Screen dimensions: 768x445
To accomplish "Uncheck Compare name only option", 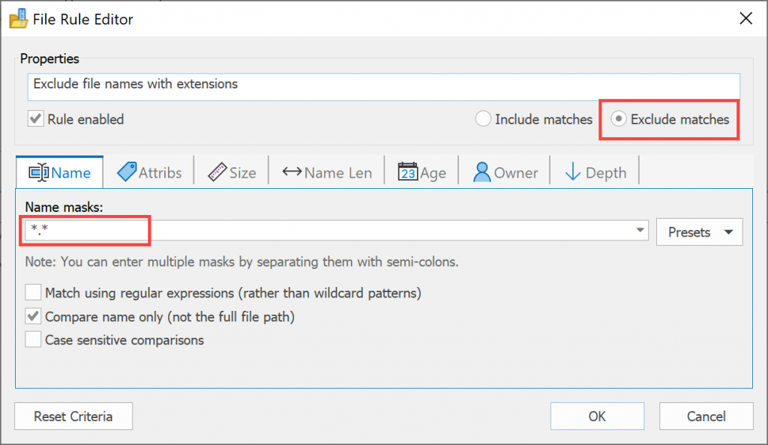I will click(33, 316).
